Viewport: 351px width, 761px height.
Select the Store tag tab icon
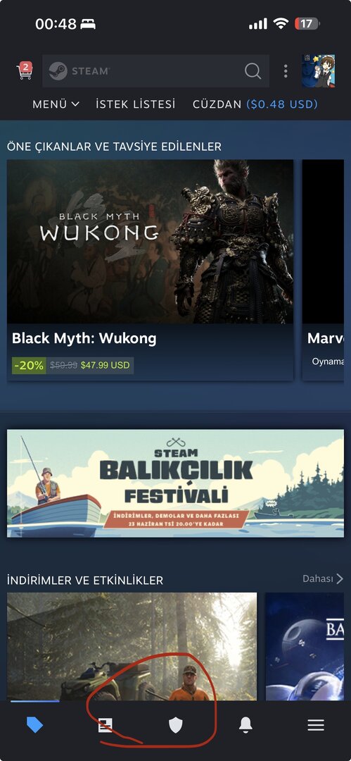tap(35, 726)
